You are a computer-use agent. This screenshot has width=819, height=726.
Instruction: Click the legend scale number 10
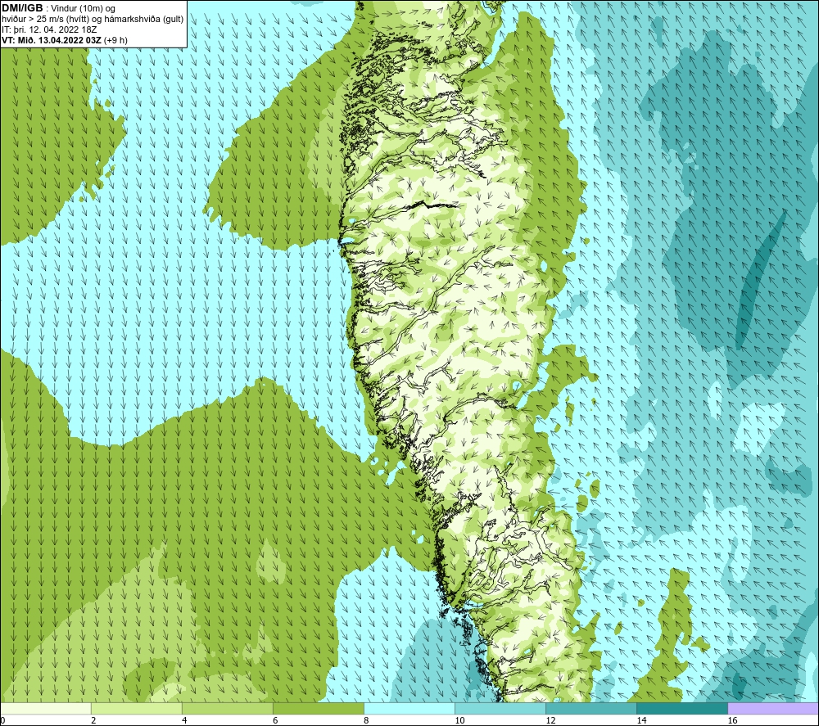tap(459, 720)
